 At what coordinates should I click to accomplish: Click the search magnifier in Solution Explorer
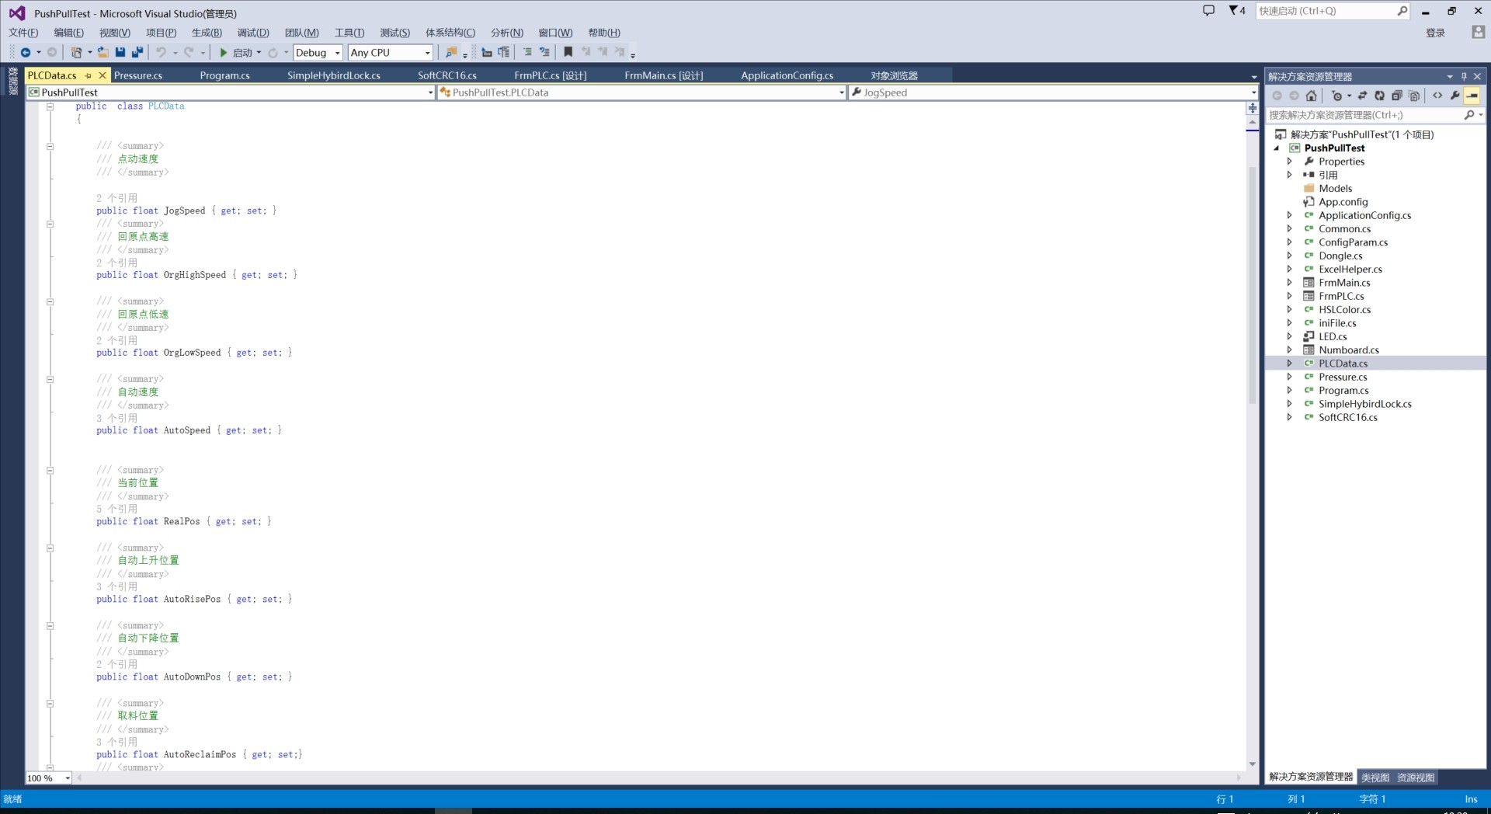(x=1468, y=115)
